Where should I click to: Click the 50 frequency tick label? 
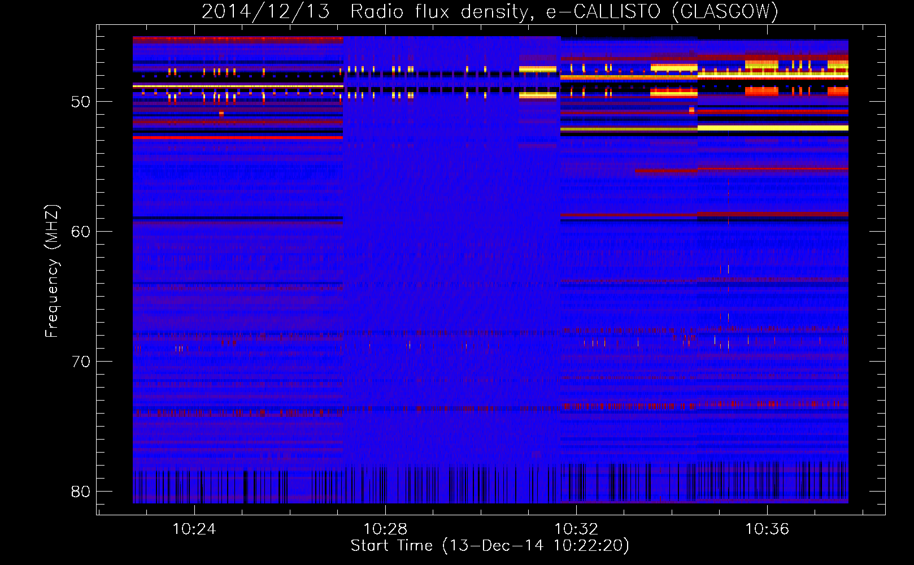click(x=80, y=102)
